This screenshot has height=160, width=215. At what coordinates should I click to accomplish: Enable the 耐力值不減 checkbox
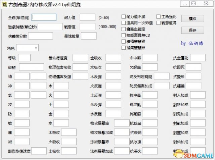pyautogui.click(x=124, y=17)
